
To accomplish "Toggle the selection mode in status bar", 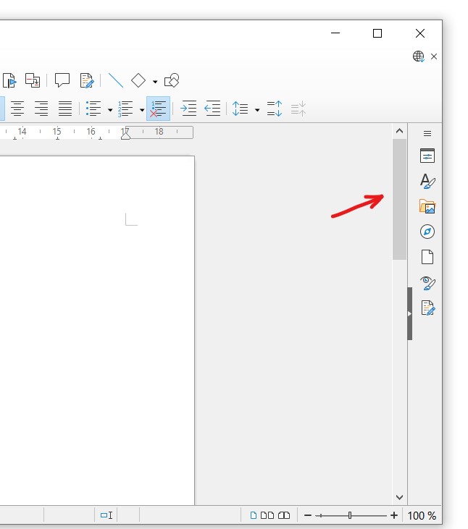I will tap(106, 515).
